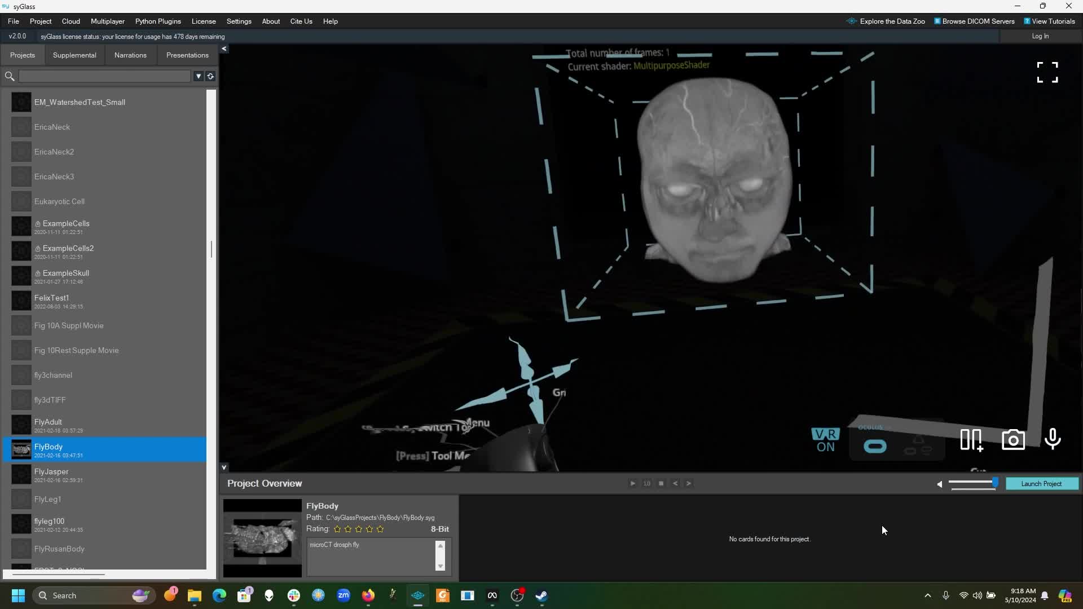Click Browse DICOM Servers link
This screenshot has width=1083, height=609.
pyautogui.click(x=974, y=21)
